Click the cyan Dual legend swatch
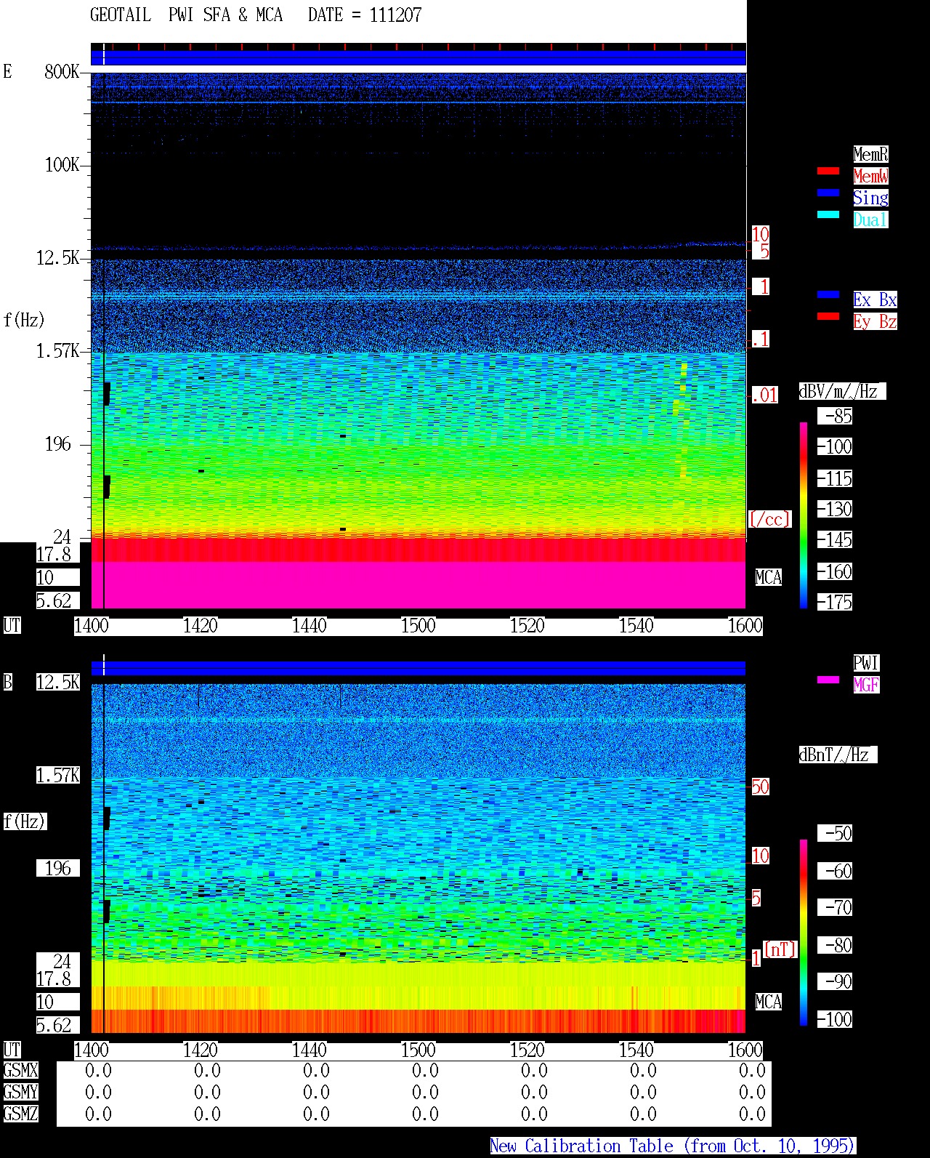 click(828, 214)
